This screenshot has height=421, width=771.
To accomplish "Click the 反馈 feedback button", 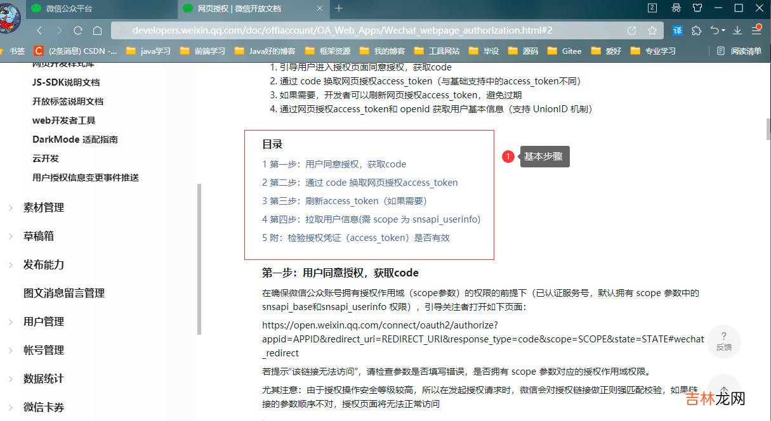I will (723, 341).
